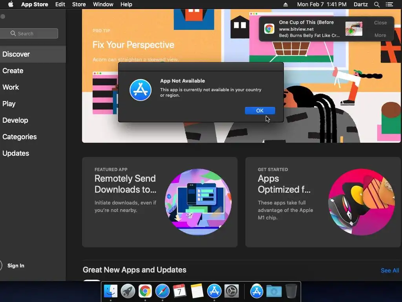Click the date and time in menu bar

[322, 4]
